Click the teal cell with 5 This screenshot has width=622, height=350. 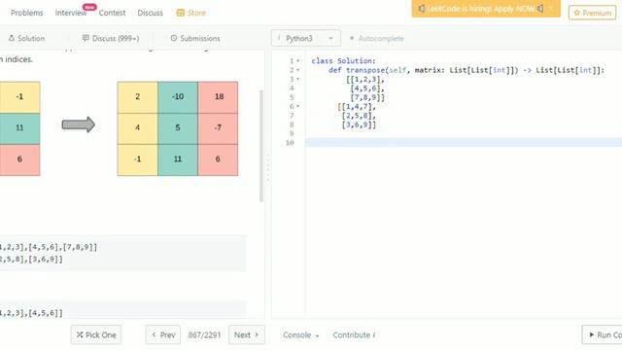click(x=178, y=128)
